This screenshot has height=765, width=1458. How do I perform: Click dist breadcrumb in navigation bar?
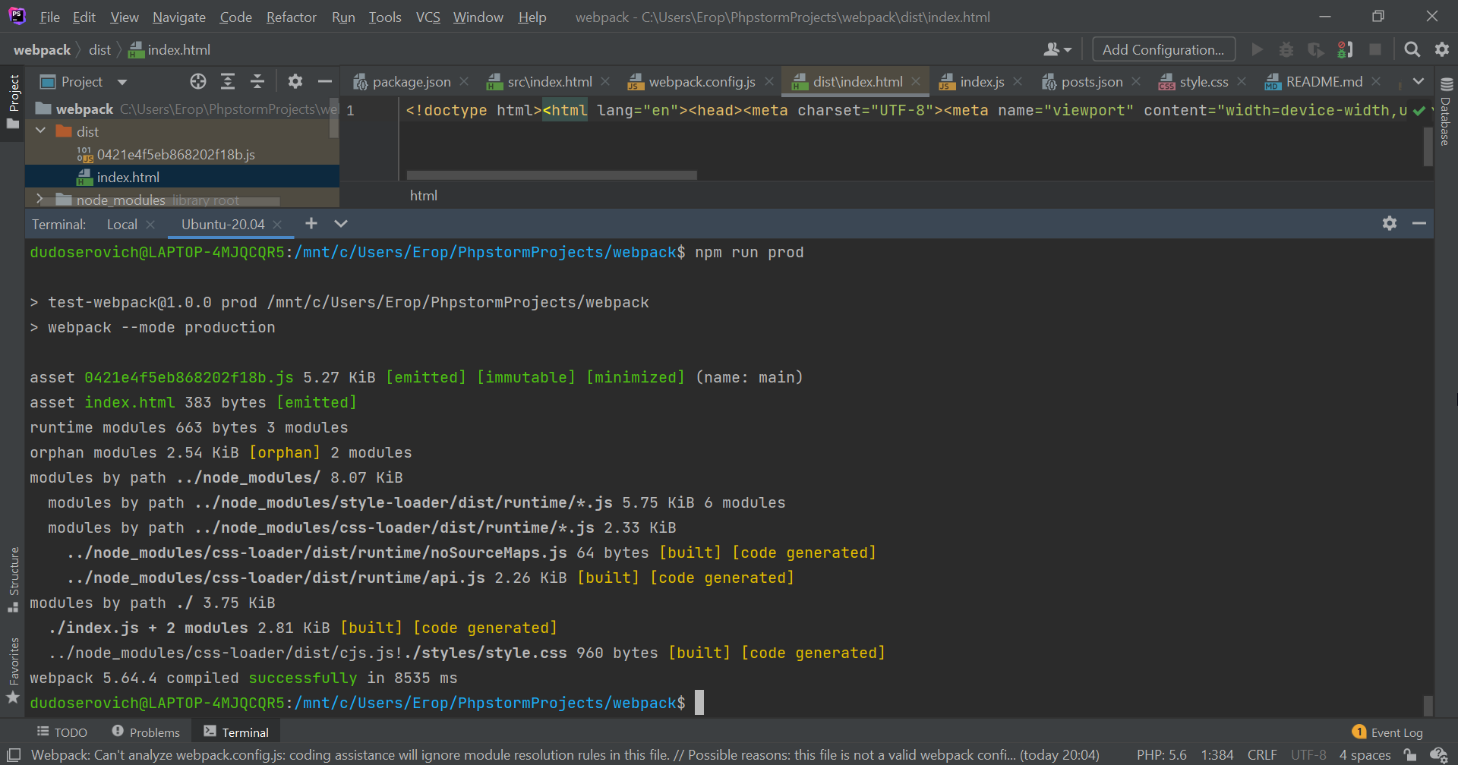99,49
